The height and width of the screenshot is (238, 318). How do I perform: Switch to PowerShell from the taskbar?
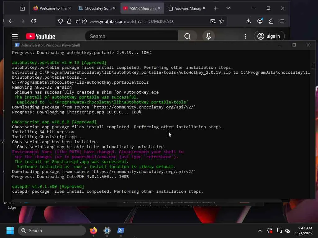tap(121, 231)
